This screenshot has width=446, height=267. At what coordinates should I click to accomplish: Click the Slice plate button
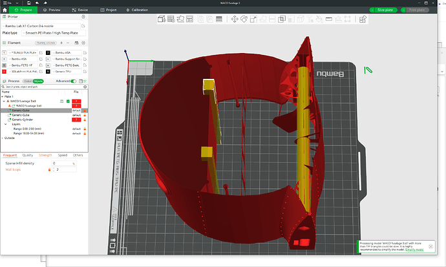383,10
